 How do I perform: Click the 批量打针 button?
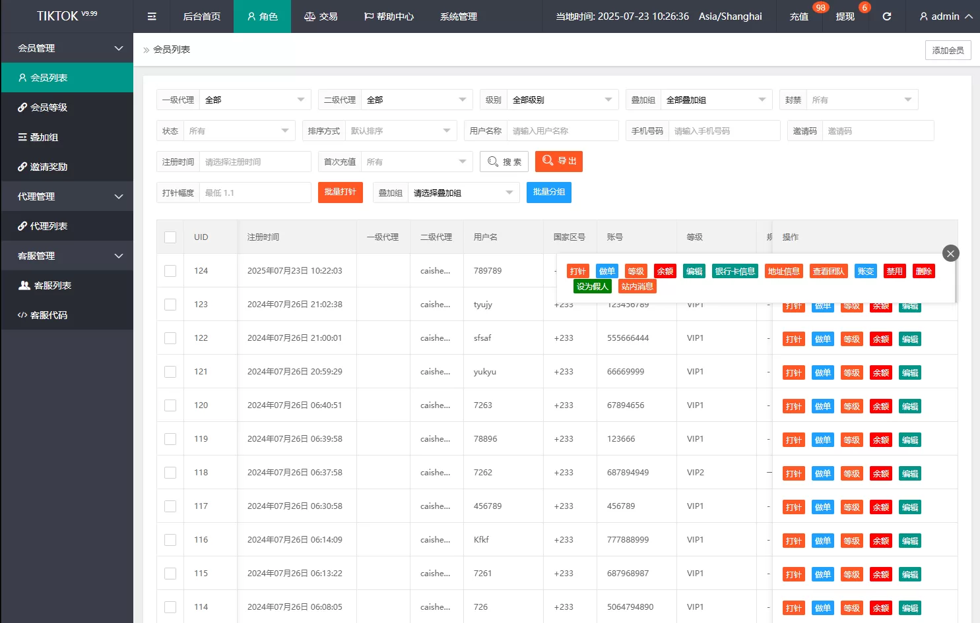pos(340,192)
